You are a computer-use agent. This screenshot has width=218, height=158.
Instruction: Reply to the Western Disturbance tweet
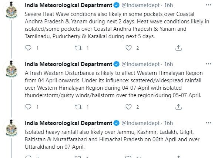(28, 107)
